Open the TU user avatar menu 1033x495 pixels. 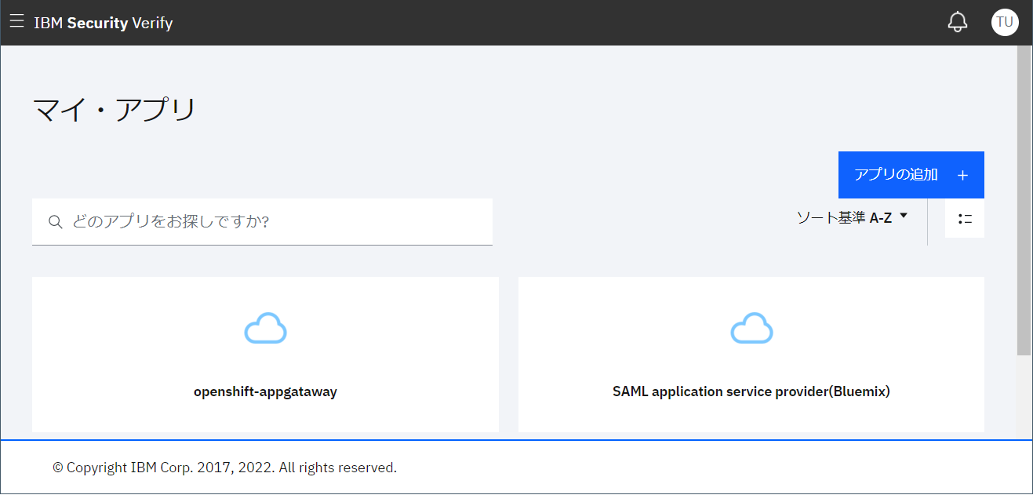click(1005, 22)
